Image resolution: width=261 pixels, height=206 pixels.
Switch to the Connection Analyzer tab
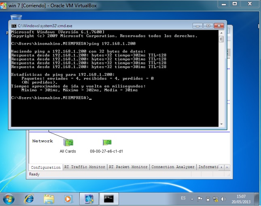coord(173,167)
